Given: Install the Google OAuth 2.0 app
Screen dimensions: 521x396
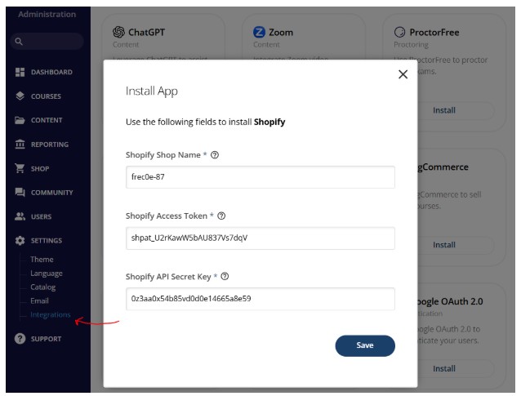Looking at the screenshot, I should click(444, 368).
